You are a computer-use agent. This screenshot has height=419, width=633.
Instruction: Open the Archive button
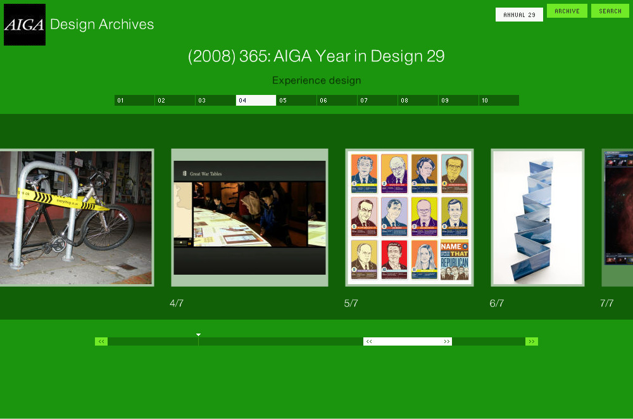point(567,11)
